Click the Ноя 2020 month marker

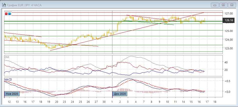pyautogui.click(x=12, y=94)
